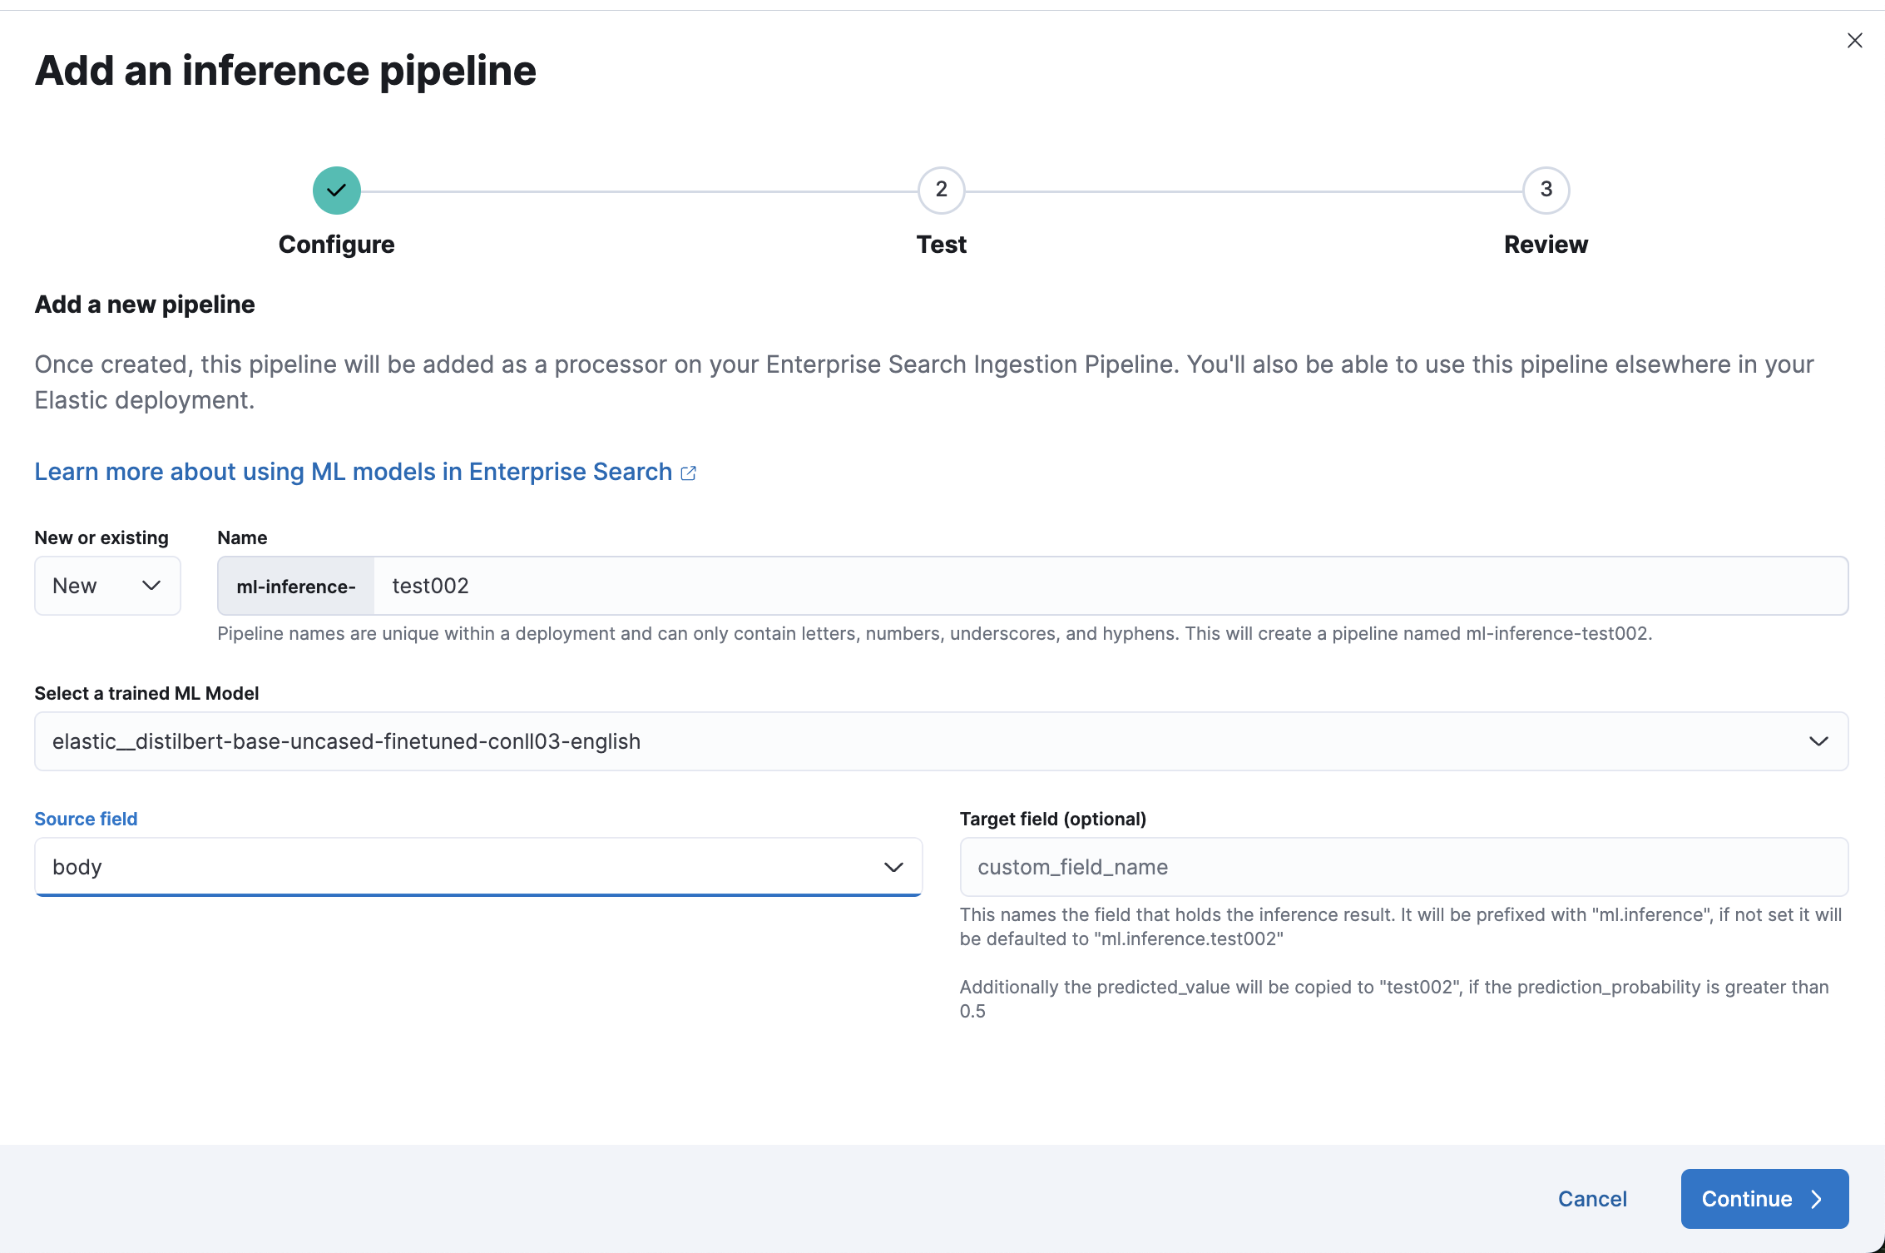Viewport: 1885px width, 1253px height.
Task: Click the chevron in Source field select
Action: [x=893, y=867]
